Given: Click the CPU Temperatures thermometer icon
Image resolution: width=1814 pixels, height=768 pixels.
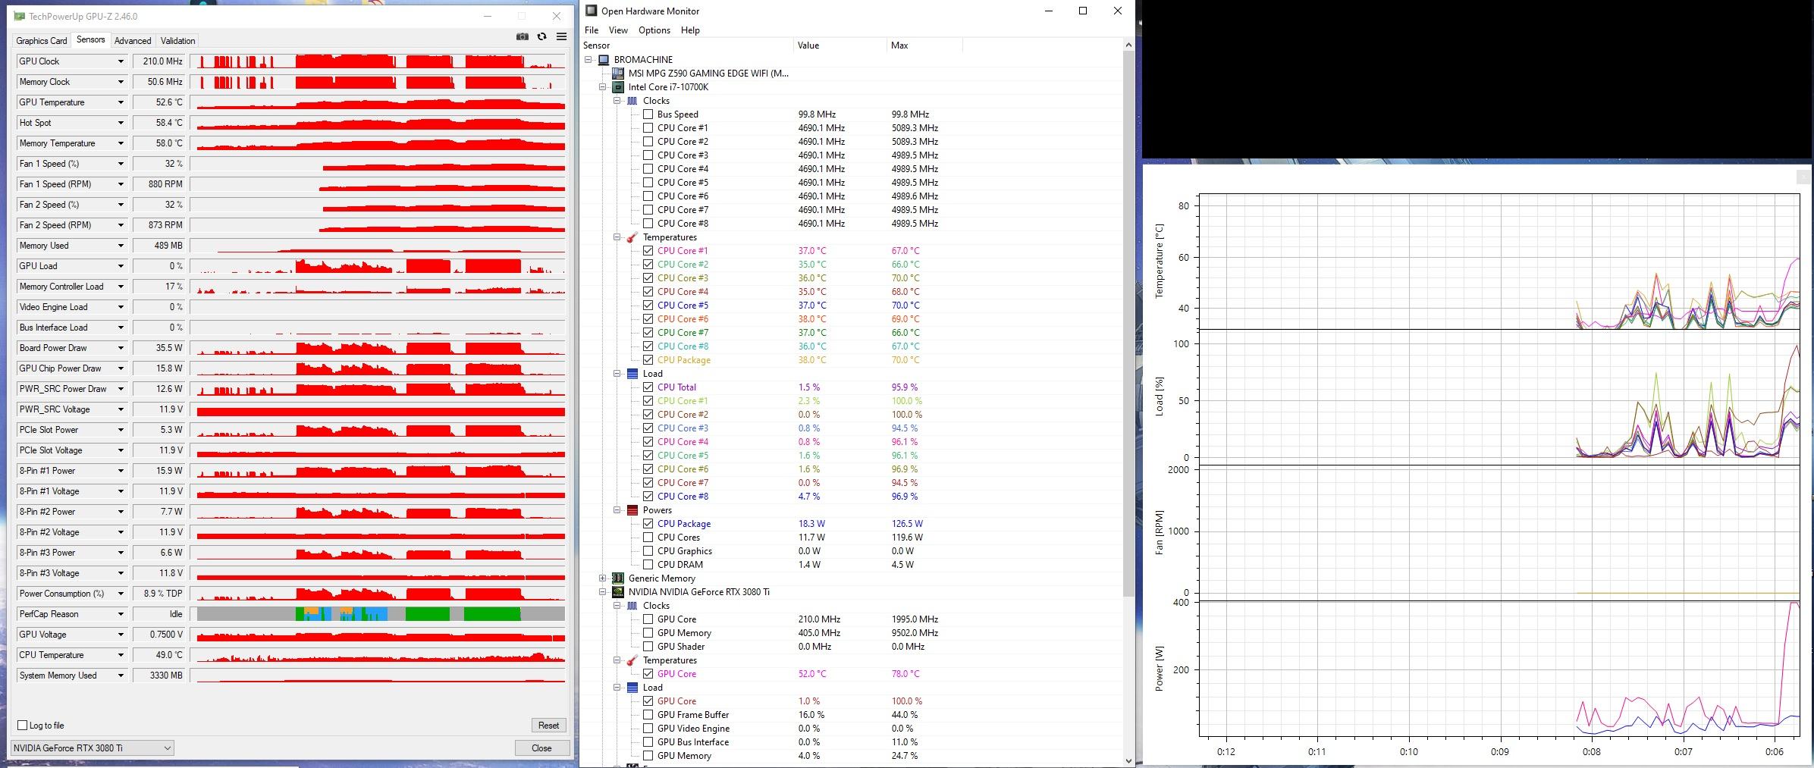Looking at the screenshot, I should click(632, 237).
